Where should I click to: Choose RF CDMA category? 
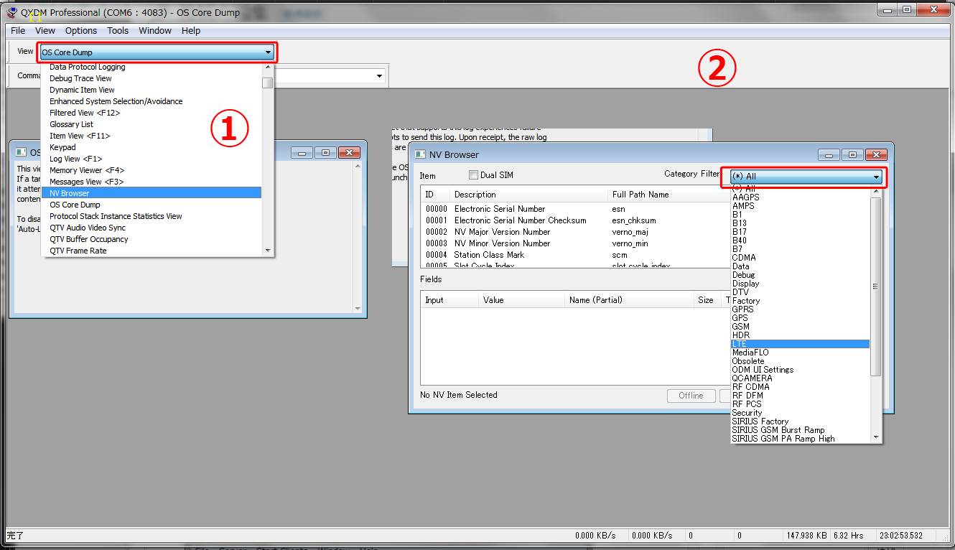750,387
